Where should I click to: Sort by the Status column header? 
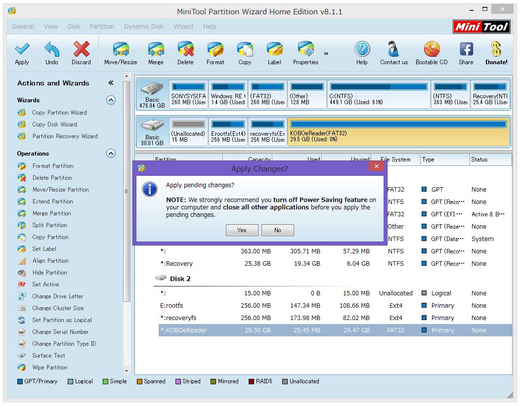click(491, 160)
